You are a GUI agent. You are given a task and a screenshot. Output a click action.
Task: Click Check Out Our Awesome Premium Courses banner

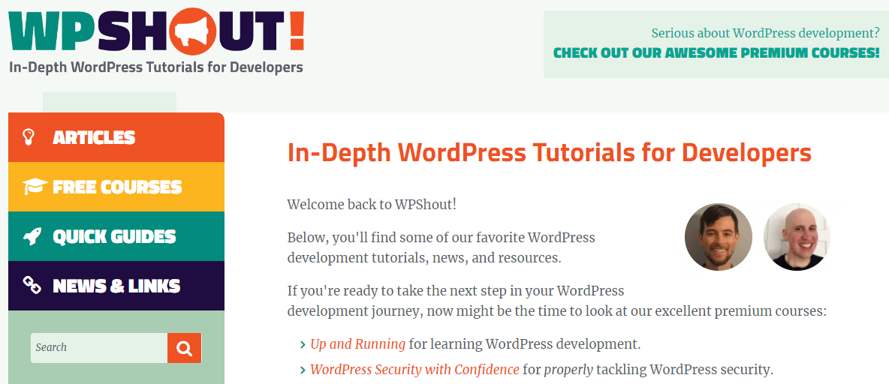click(716, 53)
